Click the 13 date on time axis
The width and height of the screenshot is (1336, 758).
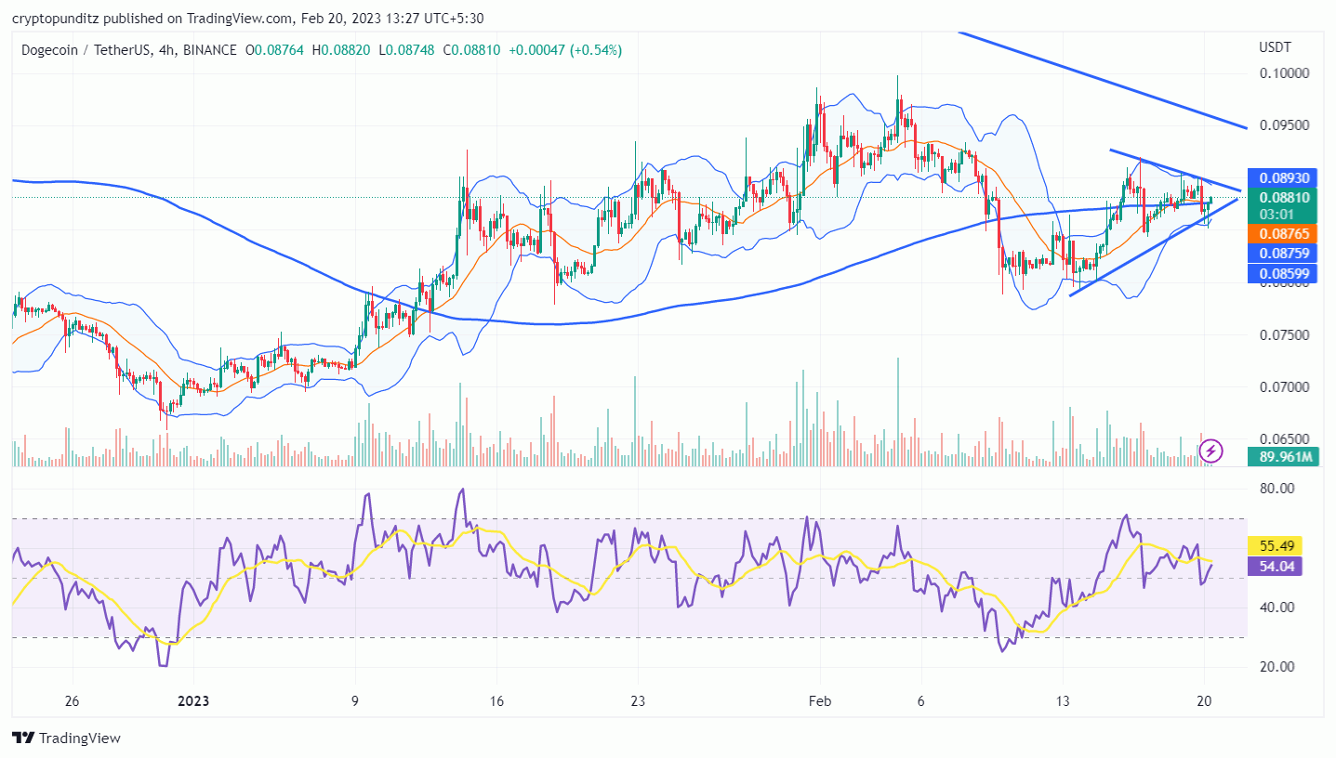(x=1063, y=701)
